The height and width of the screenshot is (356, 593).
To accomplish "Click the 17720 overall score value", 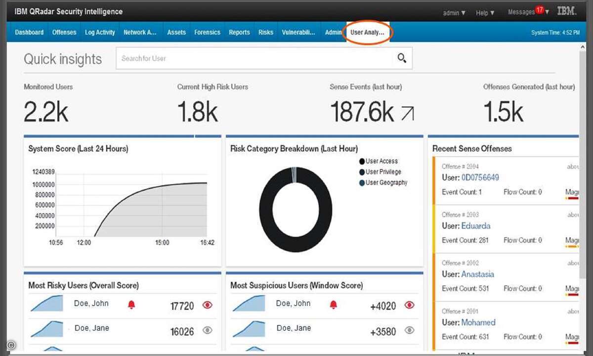I will pyautogui.click(x=182, y=306).
